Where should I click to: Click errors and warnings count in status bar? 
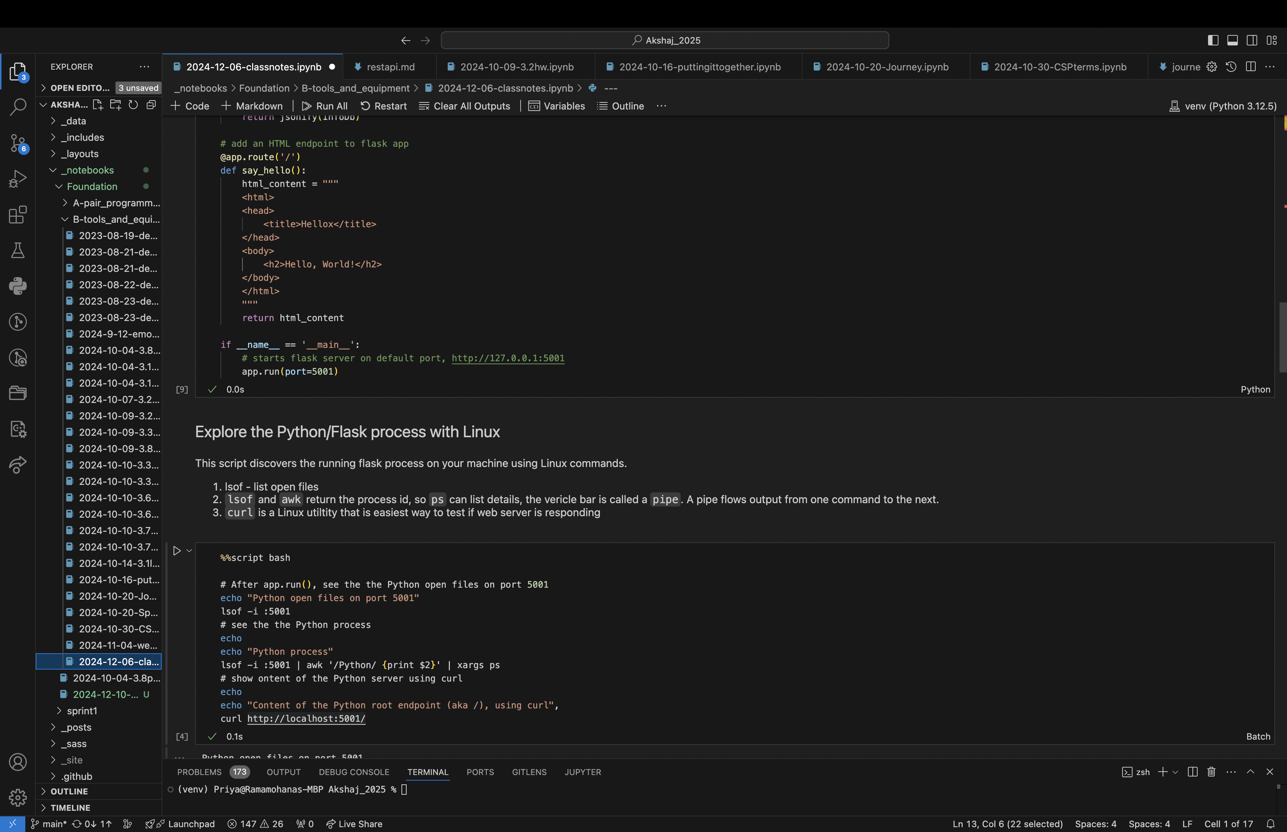255,824
